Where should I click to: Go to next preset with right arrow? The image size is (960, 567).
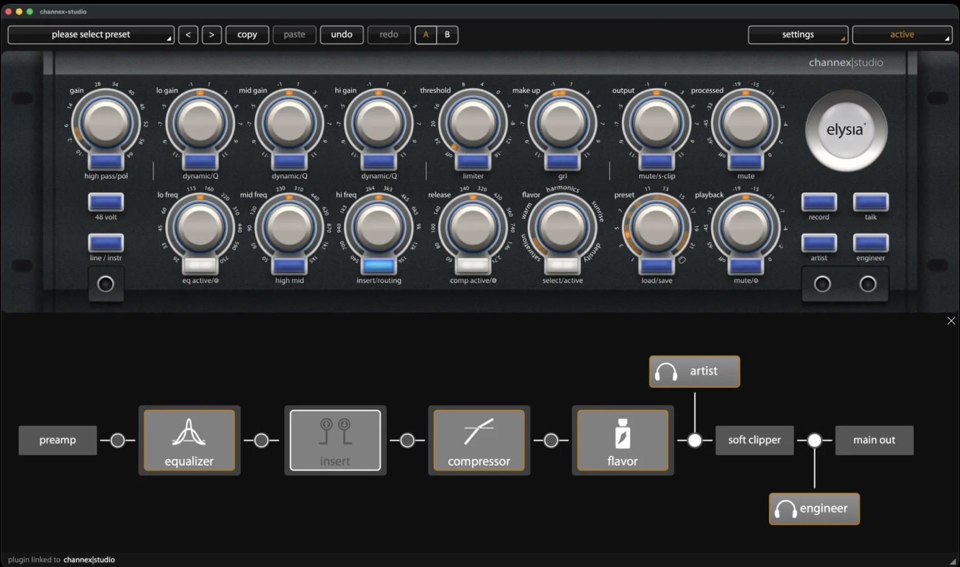(x=211, y=35)
